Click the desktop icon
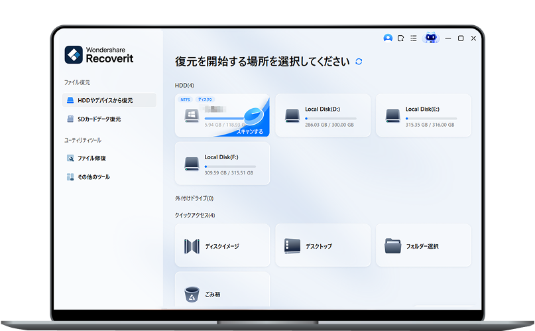 pos(292,246)
